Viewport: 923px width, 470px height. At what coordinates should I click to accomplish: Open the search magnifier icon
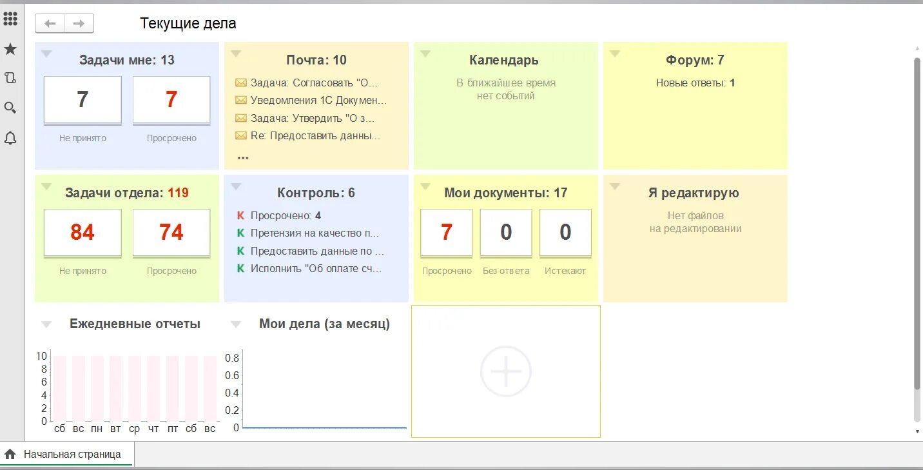click(10, 108)
